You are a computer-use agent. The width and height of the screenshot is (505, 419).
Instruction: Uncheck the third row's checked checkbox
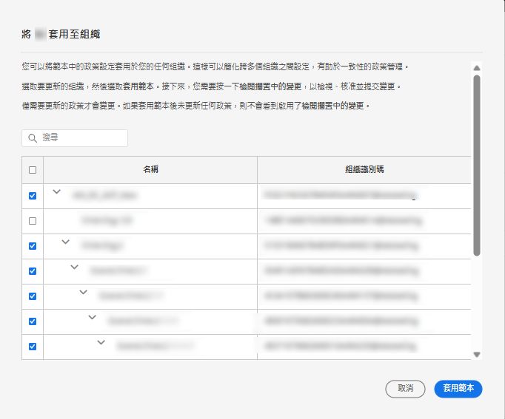tap(33, 246)
